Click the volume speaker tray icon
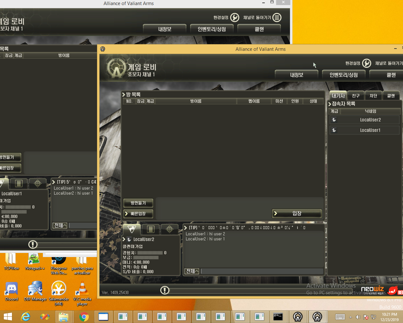403x323 pixels. click(358, 317)
